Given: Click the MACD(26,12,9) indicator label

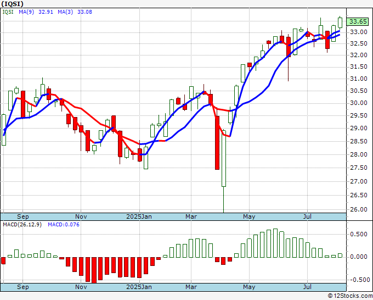Looking at the screenshot, I should point(22,225).
